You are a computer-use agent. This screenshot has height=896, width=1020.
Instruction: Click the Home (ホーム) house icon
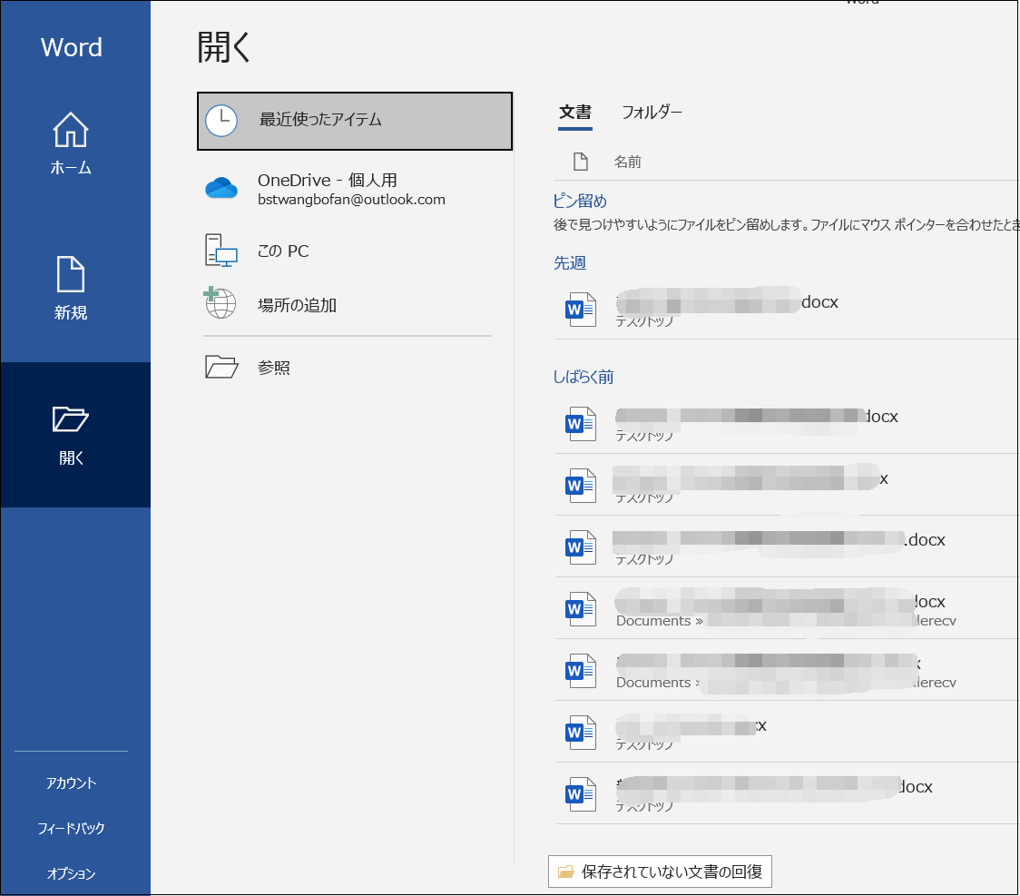pos(71,130)
